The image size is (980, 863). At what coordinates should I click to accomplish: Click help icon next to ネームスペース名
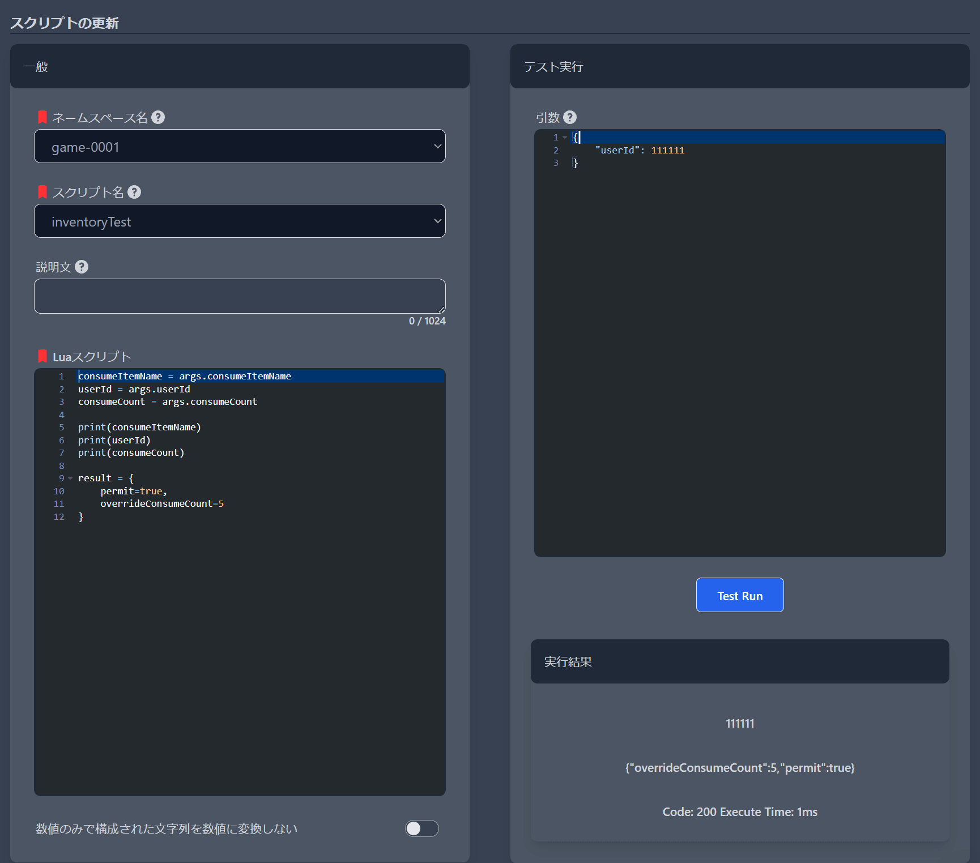coord(158,117)
